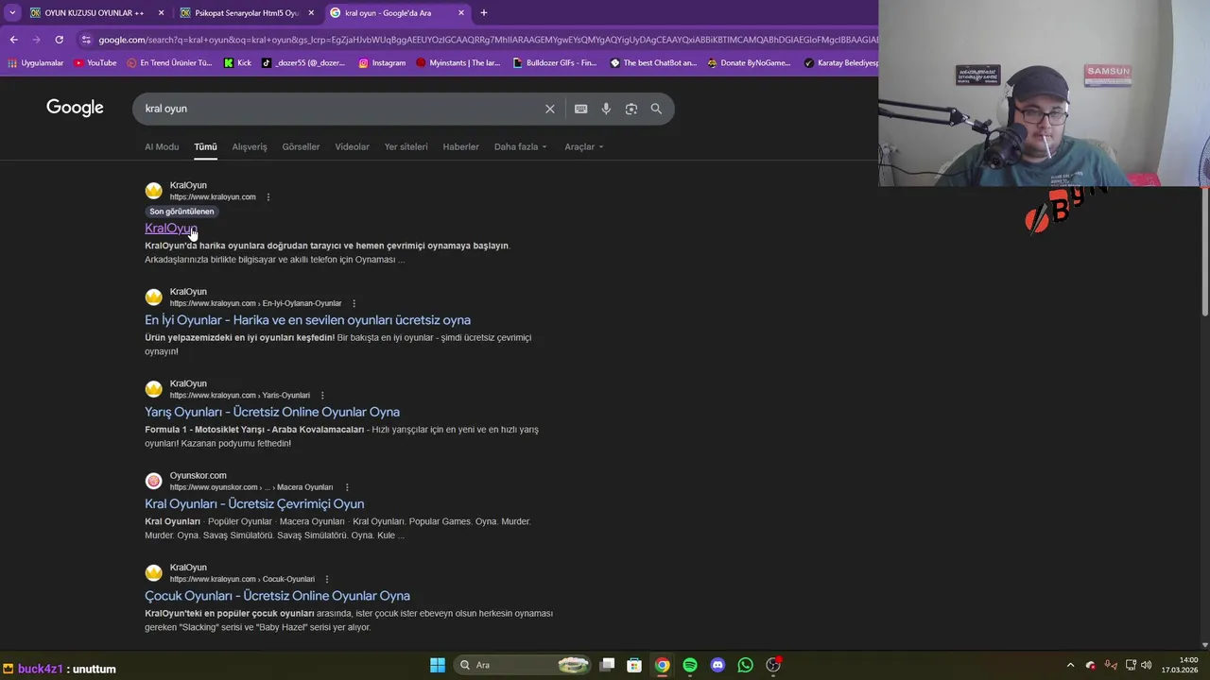The height and width of the screenshot is (680, 1210).
Task: Reload the page with the refresh icon
Action: [59, 40]
